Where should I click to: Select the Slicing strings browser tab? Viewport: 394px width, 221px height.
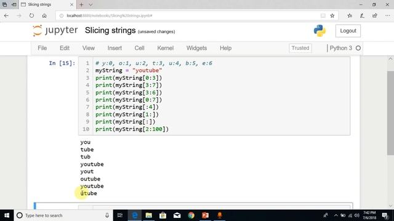(47, 4)
